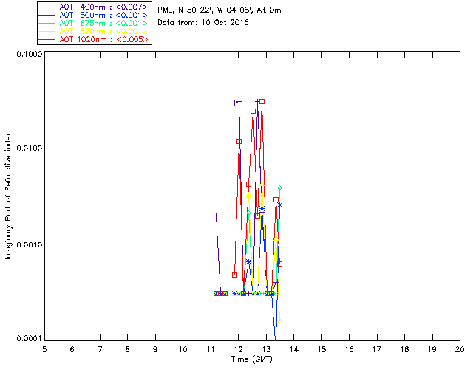Click the 20 tick on the time axis

459,348
